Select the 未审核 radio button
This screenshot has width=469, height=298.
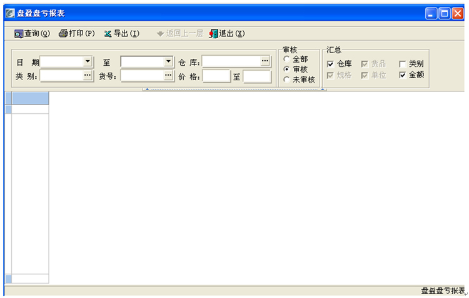coord(286,80)
